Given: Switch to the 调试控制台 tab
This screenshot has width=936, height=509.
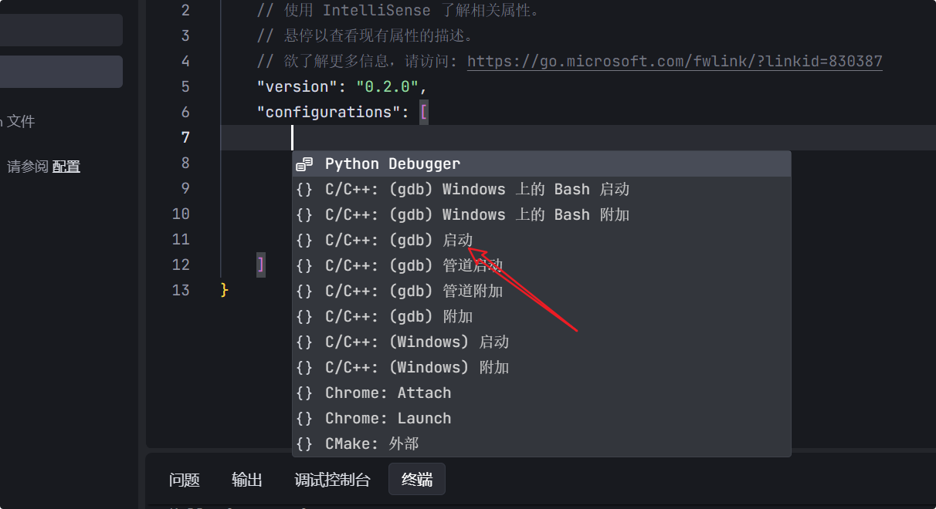Looking at the screenshot, I should [332, 480].
